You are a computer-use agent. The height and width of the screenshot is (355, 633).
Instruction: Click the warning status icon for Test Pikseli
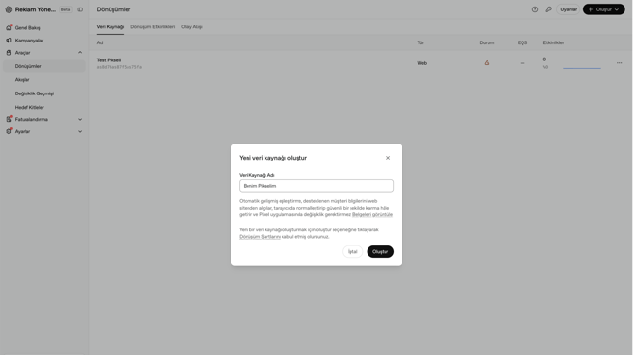click(487, 63)
